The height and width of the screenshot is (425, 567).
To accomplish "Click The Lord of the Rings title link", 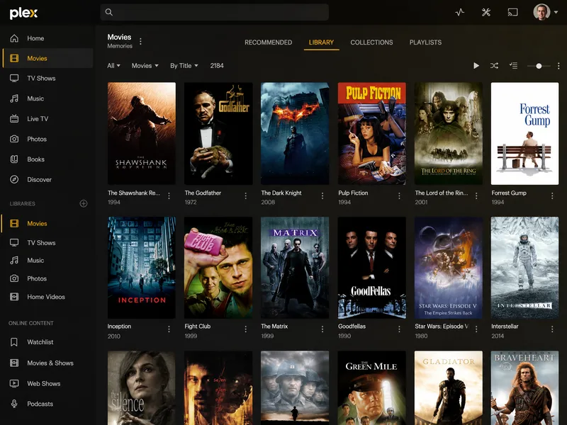I will 442,193.
